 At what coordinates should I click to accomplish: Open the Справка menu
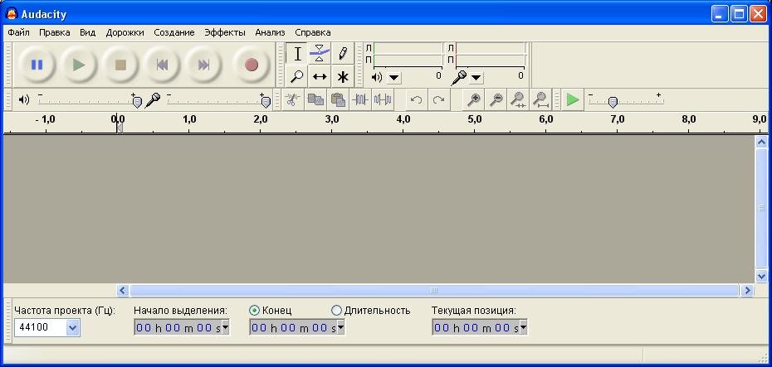313,32
